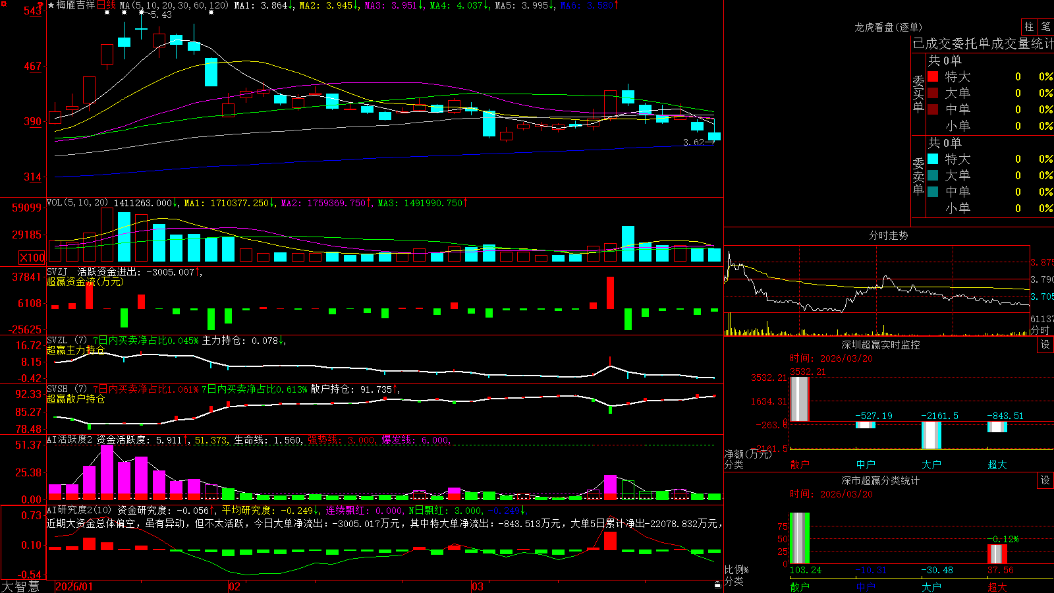The image size is (1054, 593).
Task: Click the 5.43 high price label
Action: (x=161, y=14)
